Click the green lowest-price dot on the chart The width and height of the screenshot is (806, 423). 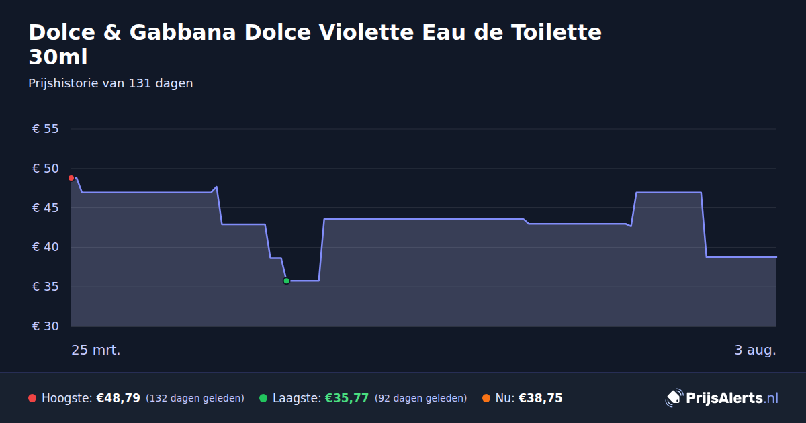click(286, 281)
